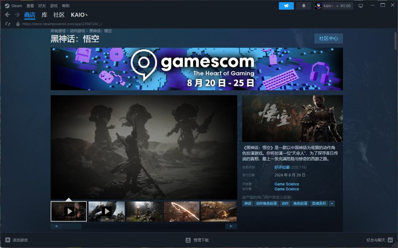The width and height of the screenshot is (398, 248).
Task: Go forward with the right arrow
Action: (x=17, y=15)
